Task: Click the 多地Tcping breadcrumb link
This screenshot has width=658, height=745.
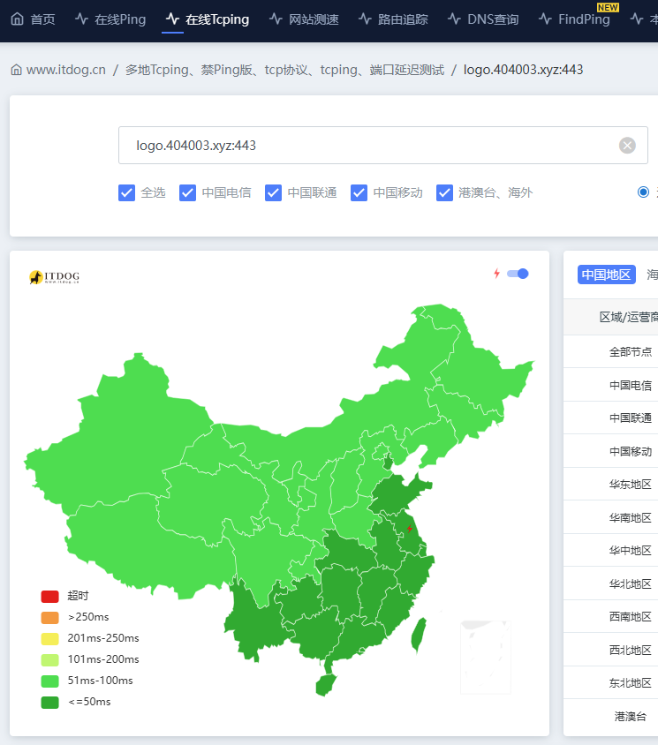Action: (x=284, y=70)
